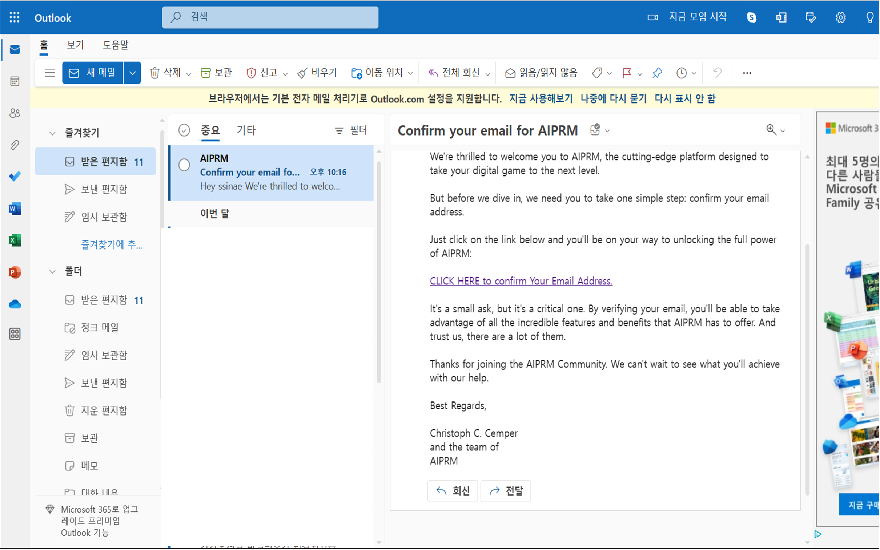This screenshot has width=880, height=550.
Task: Click the Mail icon in left rail
Action: pyautogui.click(x=15, y=49)
